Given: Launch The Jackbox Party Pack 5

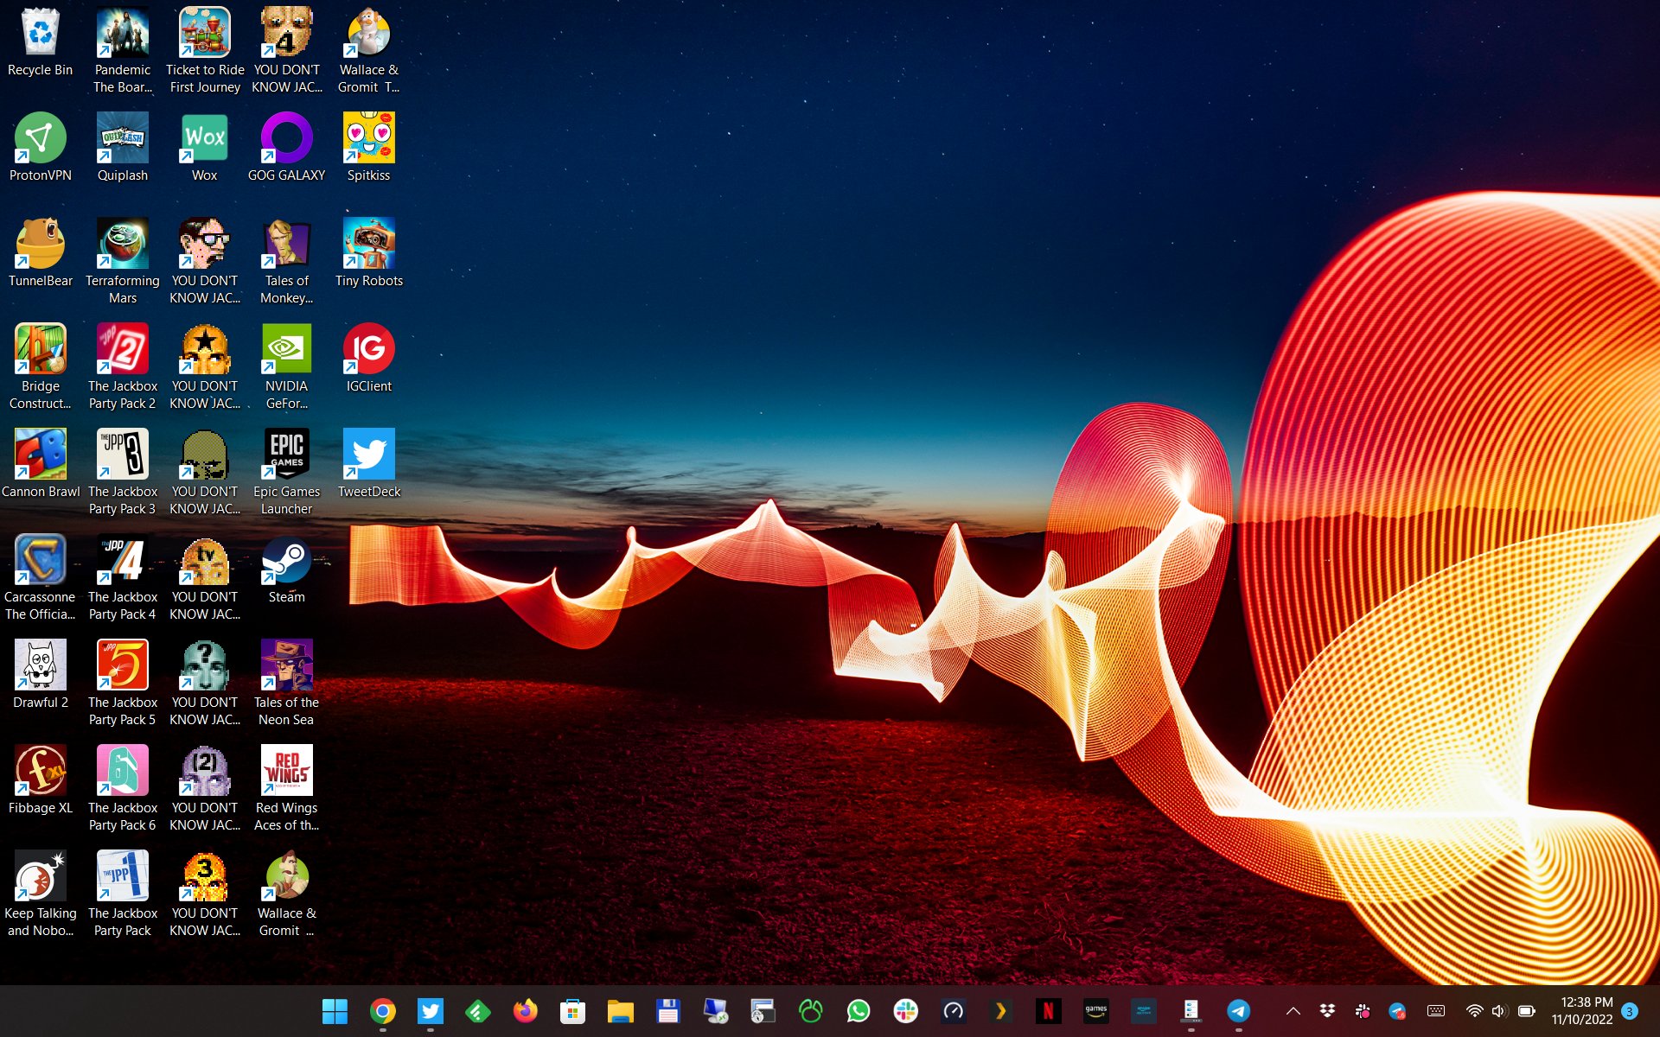Looking at the screenshot, I should click(x=122, y=665).
